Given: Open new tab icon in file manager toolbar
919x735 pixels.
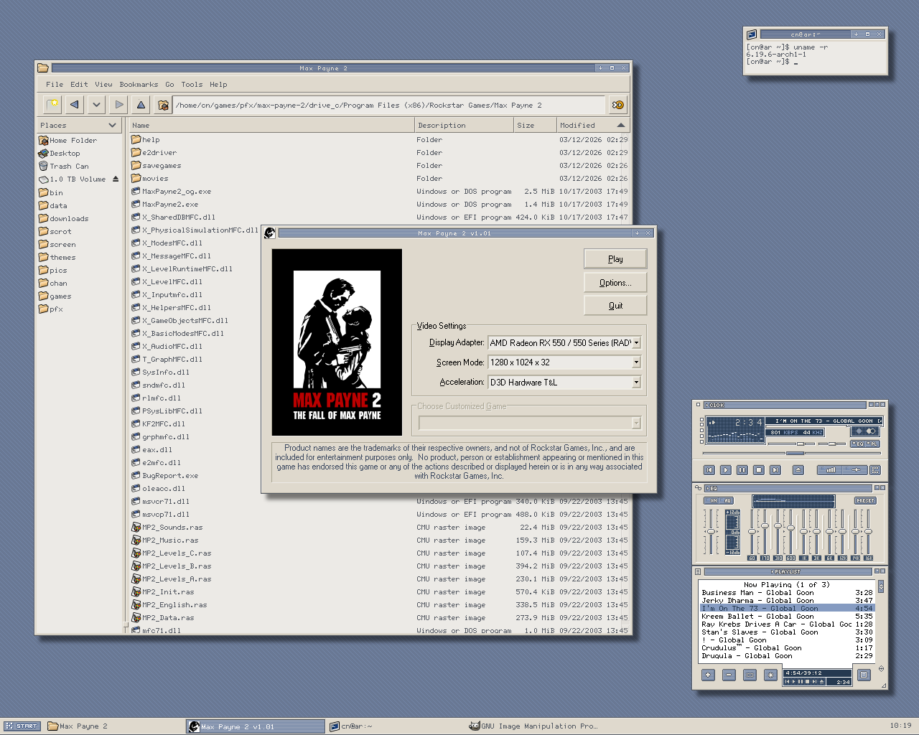Looking at the screenshot, I should click(x=52, y=105).
